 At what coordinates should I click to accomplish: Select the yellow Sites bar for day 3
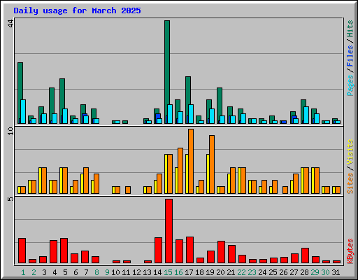click(x=40, y=181)
